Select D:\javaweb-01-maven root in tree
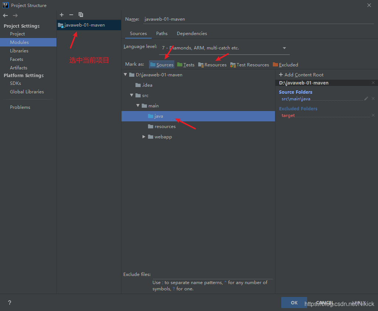 [x=156, y=75]
